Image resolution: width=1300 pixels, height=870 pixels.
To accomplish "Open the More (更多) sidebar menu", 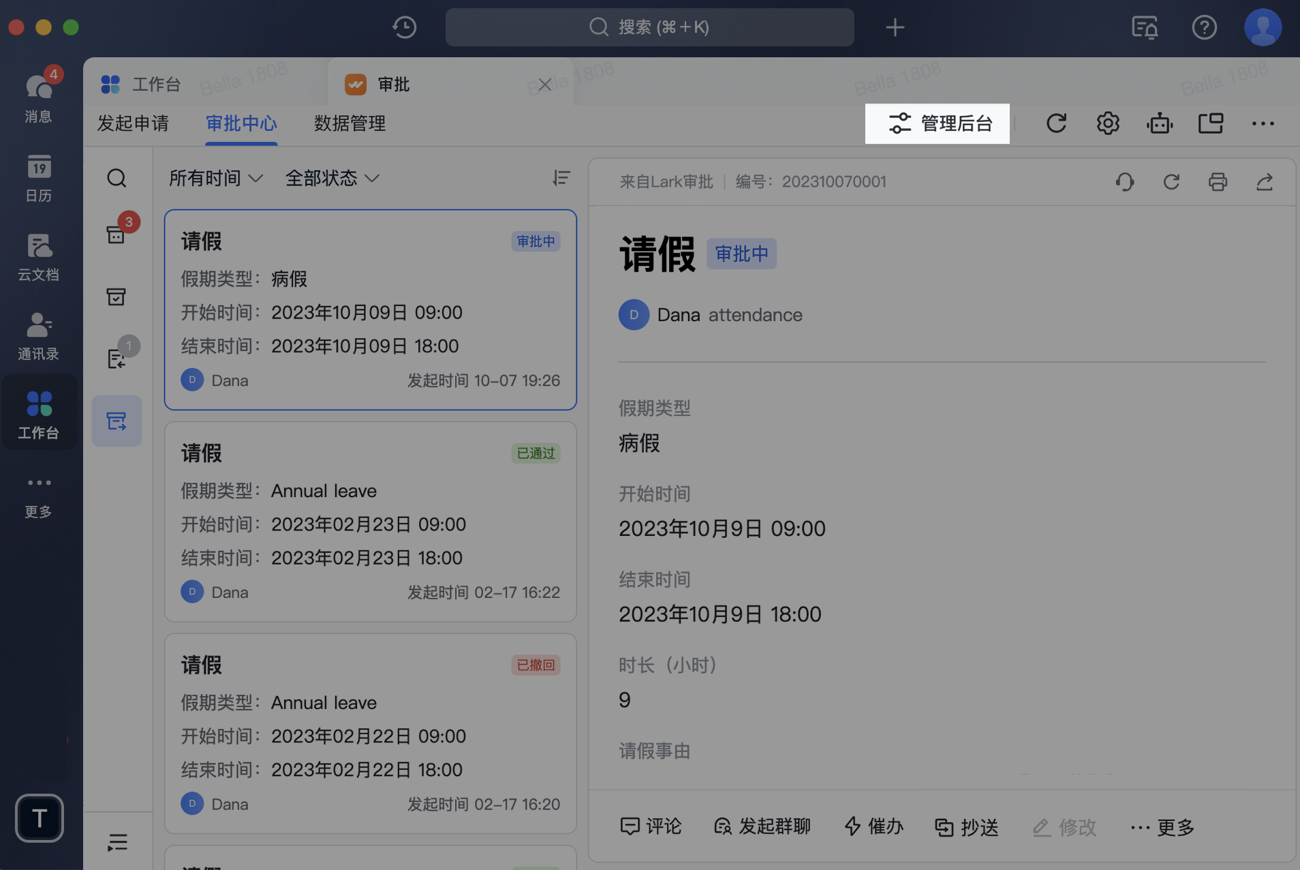I will 39,497.
